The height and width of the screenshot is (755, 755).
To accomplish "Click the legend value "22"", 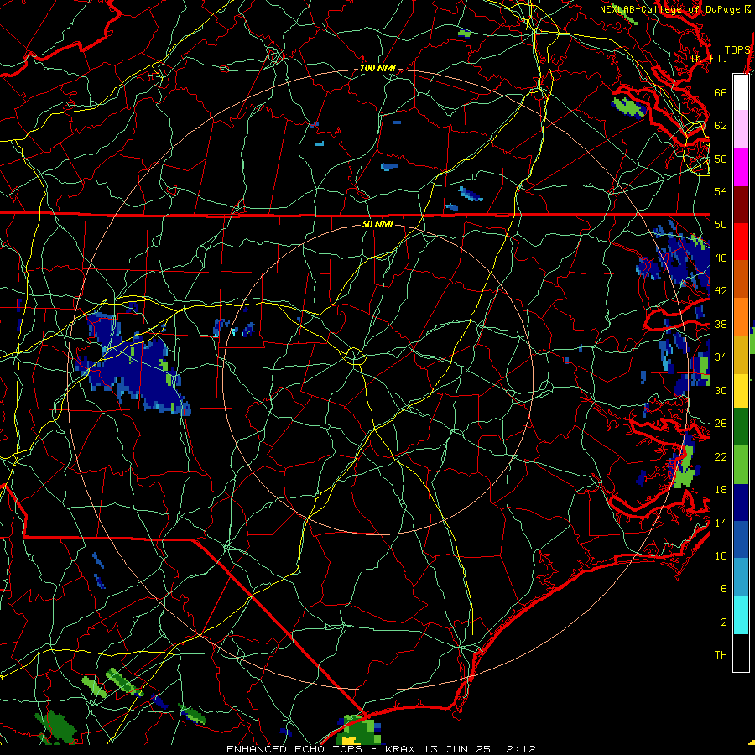I will coord(721,456).
